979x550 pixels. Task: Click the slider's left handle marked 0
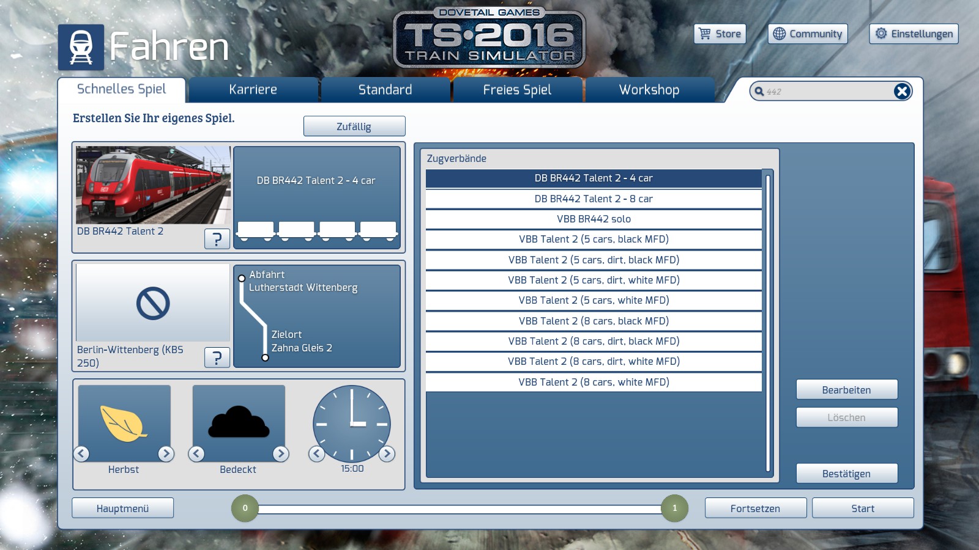click(x=245, y=508)
